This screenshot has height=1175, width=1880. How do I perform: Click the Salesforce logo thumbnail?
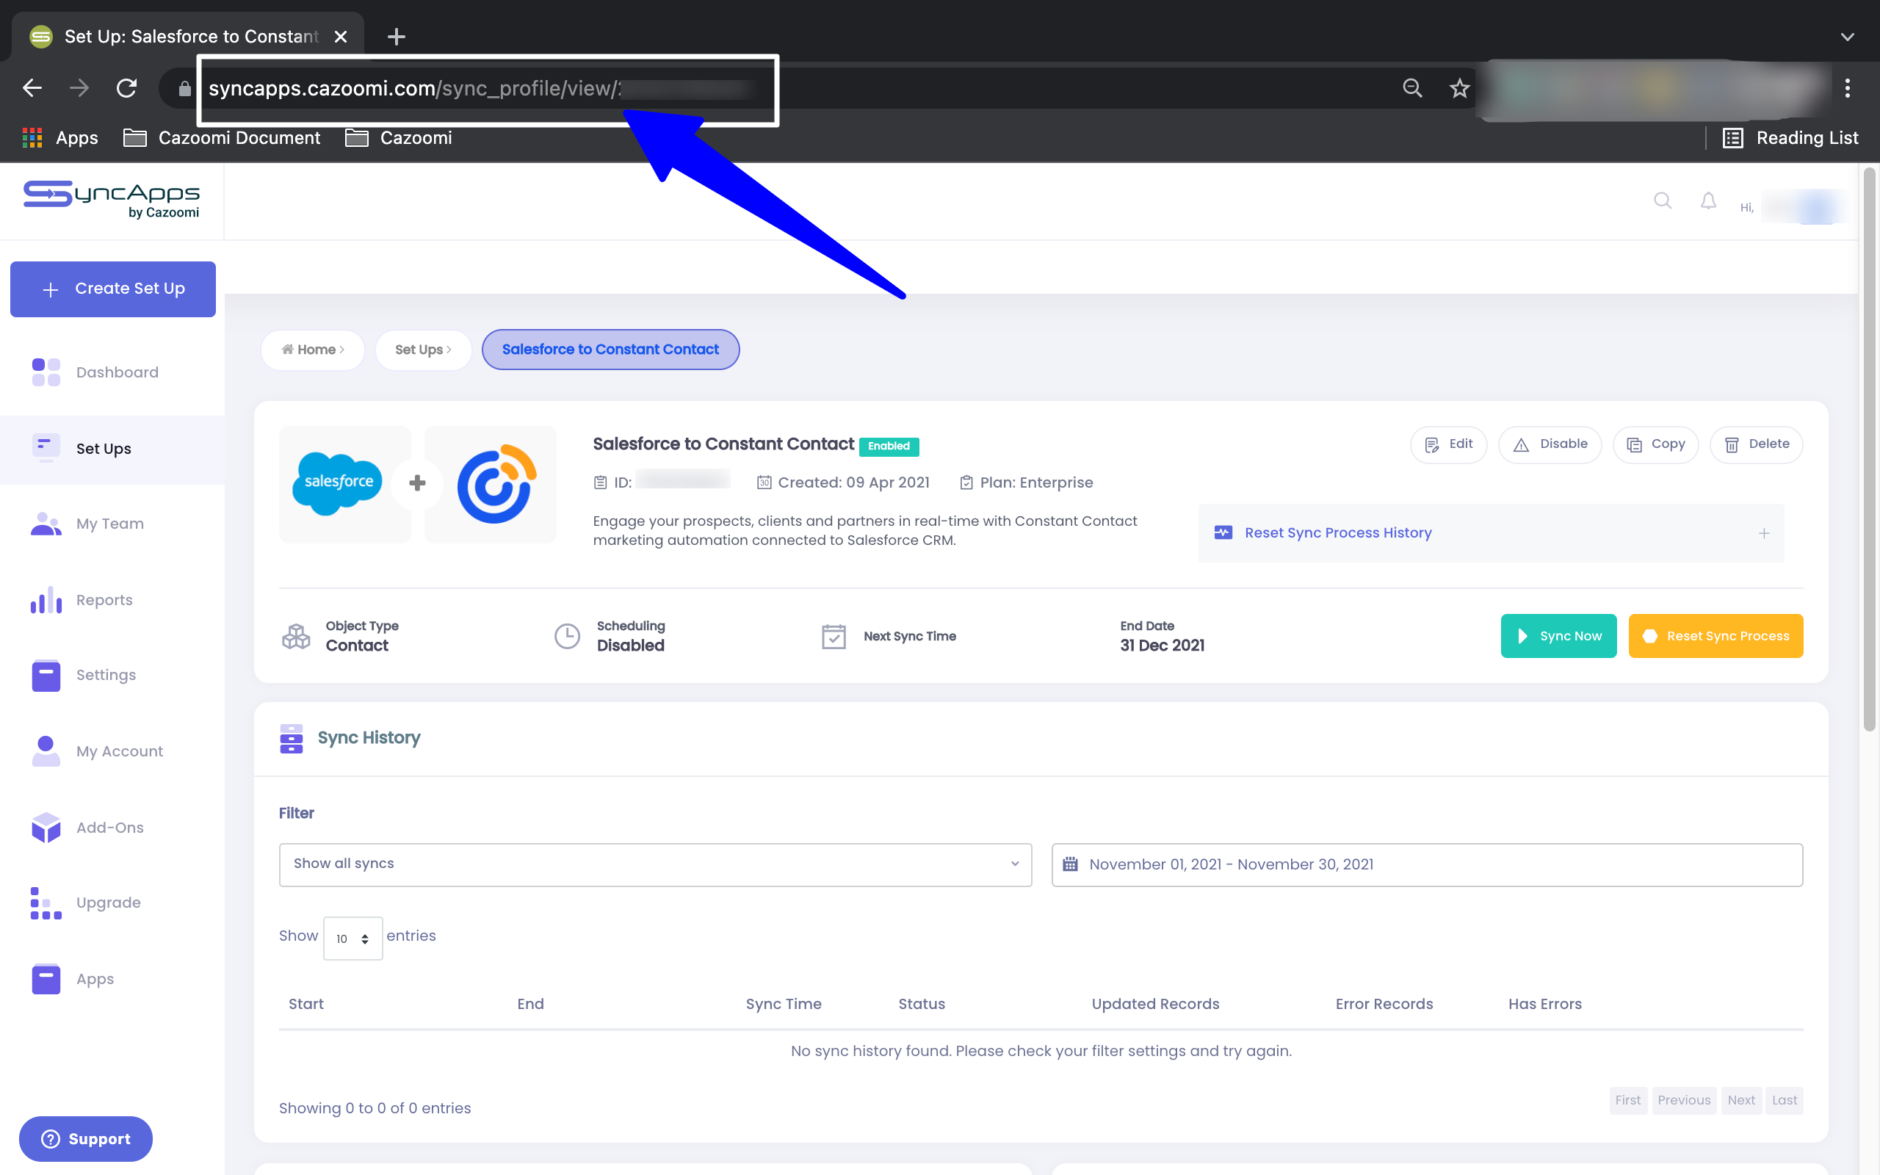coord(344,484)
